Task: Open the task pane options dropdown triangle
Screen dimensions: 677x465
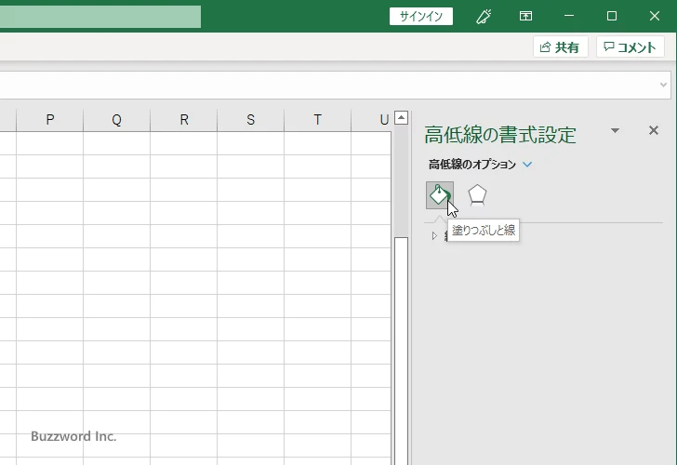Action: coord(615,130)
